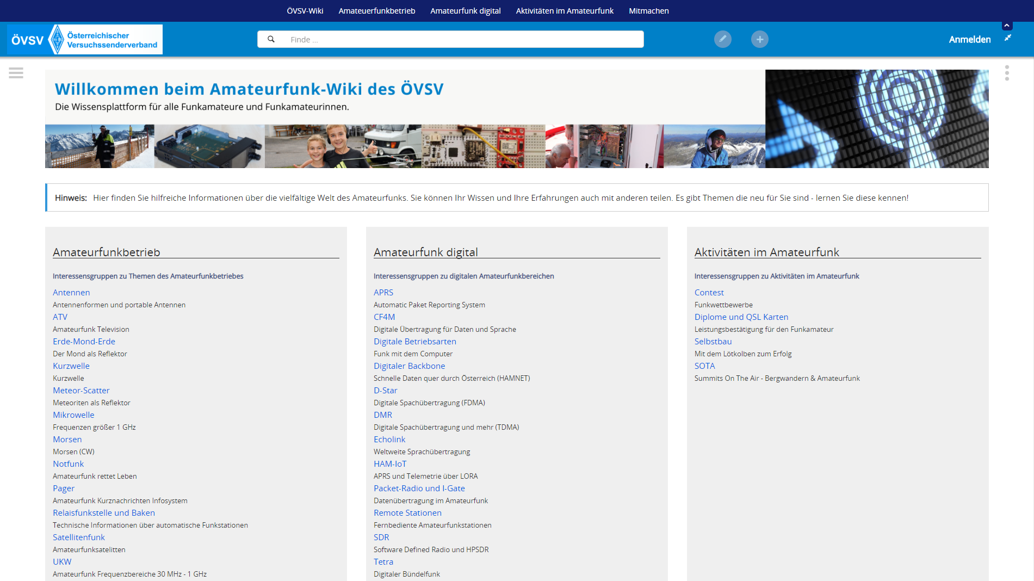Open the Meteor-Scatter link
Viewport: 1034px width, 581px height.
[x=81, y=391]
